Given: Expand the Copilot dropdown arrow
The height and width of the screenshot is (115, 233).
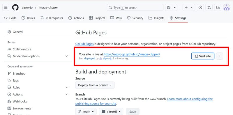Looking at the screenshot, I should click(x=175, y=8).
